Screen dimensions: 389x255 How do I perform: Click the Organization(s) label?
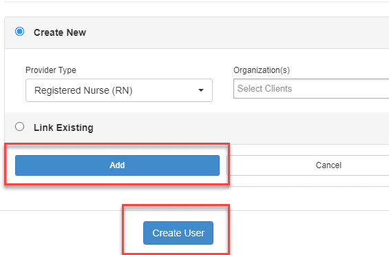tap(262, 70)
